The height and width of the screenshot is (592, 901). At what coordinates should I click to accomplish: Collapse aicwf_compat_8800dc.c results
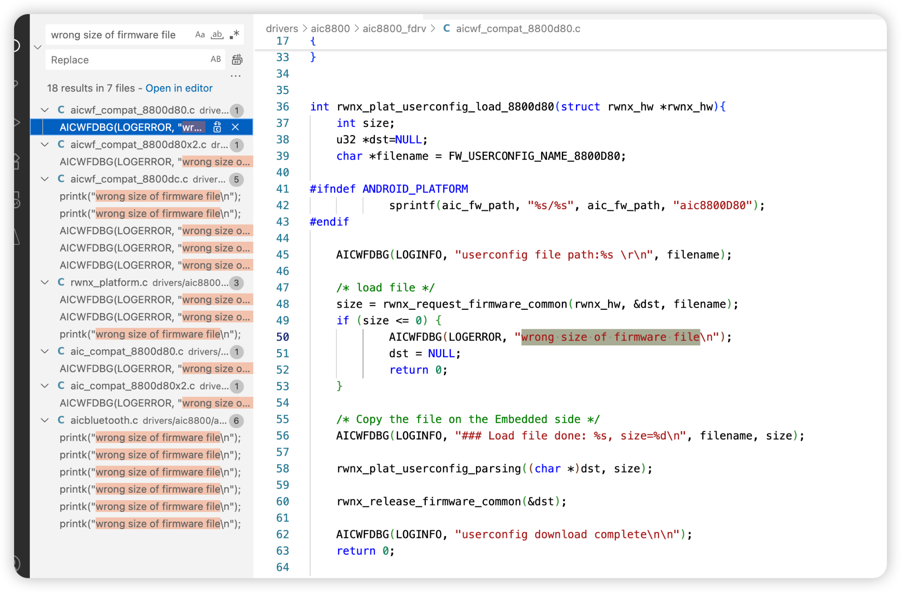coord(45,179)
